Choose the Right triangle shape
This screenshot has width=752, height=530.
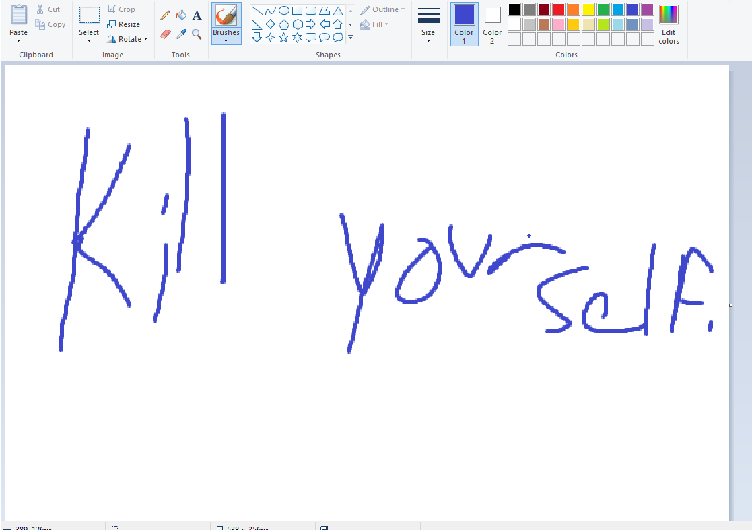257,24
